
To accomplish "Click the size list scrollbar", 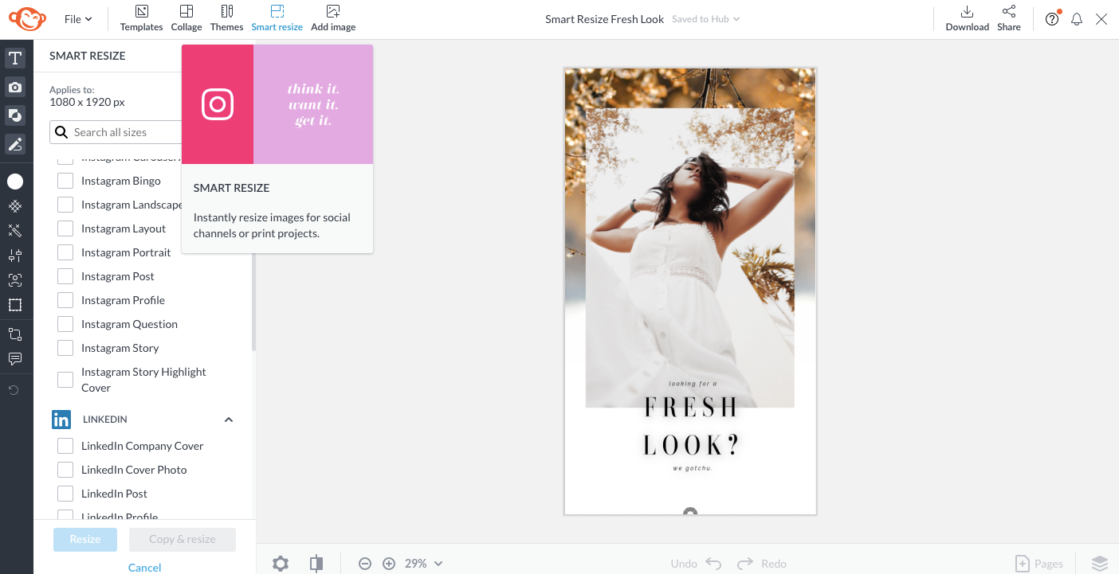I will 253,300.
